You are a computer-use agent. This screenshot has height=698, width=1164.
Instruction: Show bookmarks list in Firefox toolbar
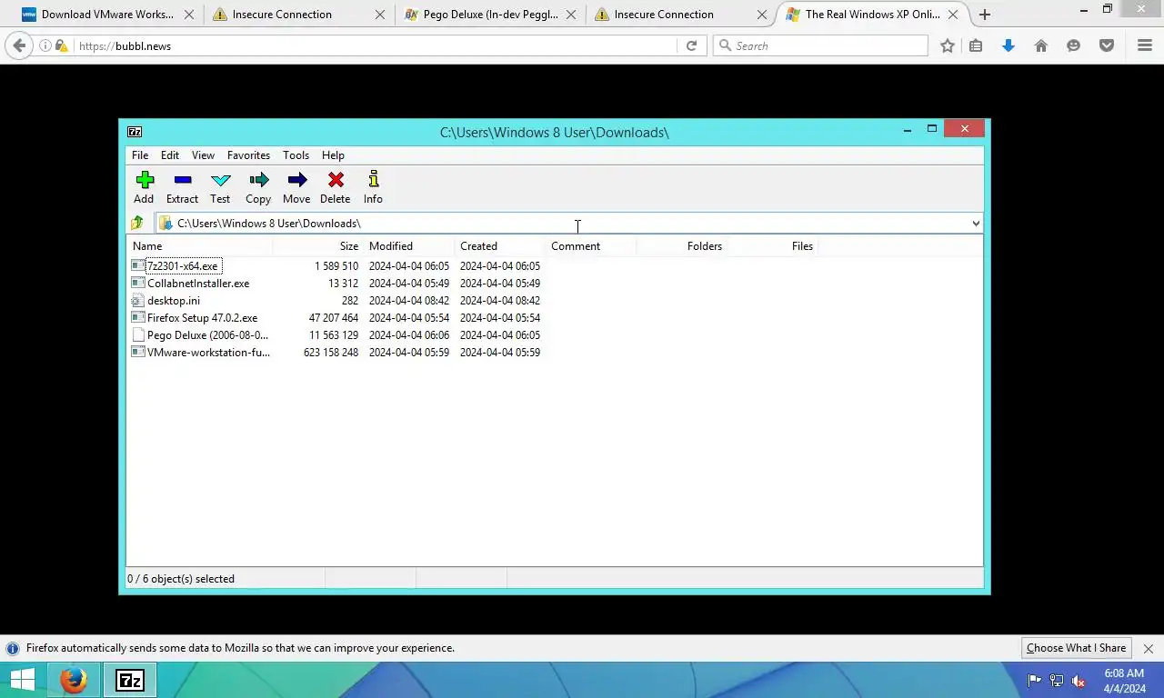(x=976, y=45)
